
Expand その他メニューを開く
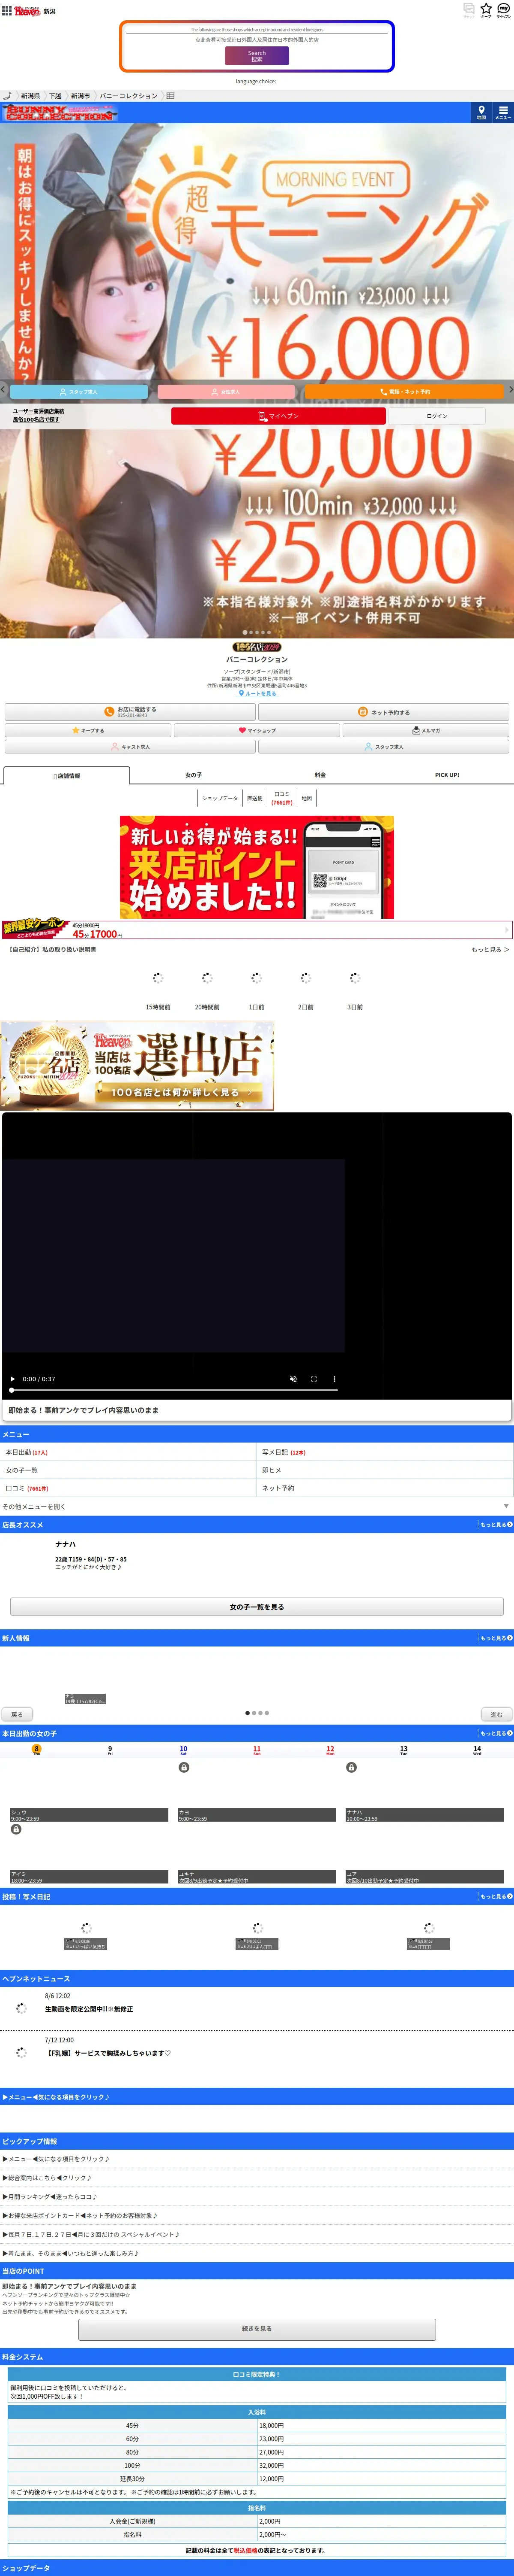(257, 1506)
